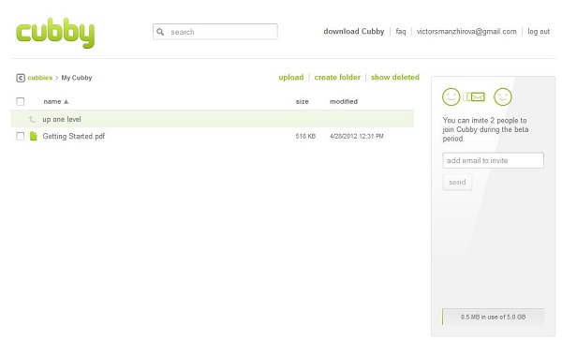This screenshot has width=562, height=340.
Task: Click the 4/28/2012 12:31 PM modified date
Action: coord(357,136)
